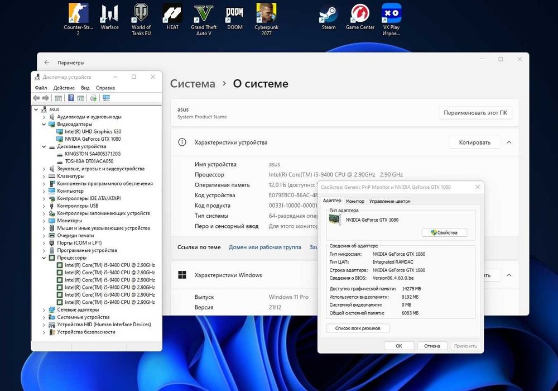This screenshot has height=391, width=558.
Task: Click Список всех режимов button
Action: 358,328
